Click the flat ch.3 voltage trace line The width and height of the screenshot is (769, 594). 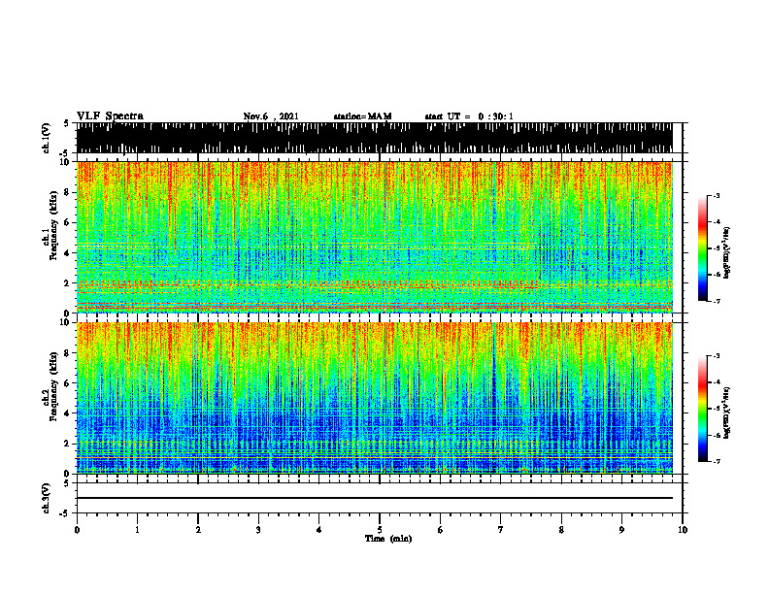pyautogui.click(x=374, y=498)
